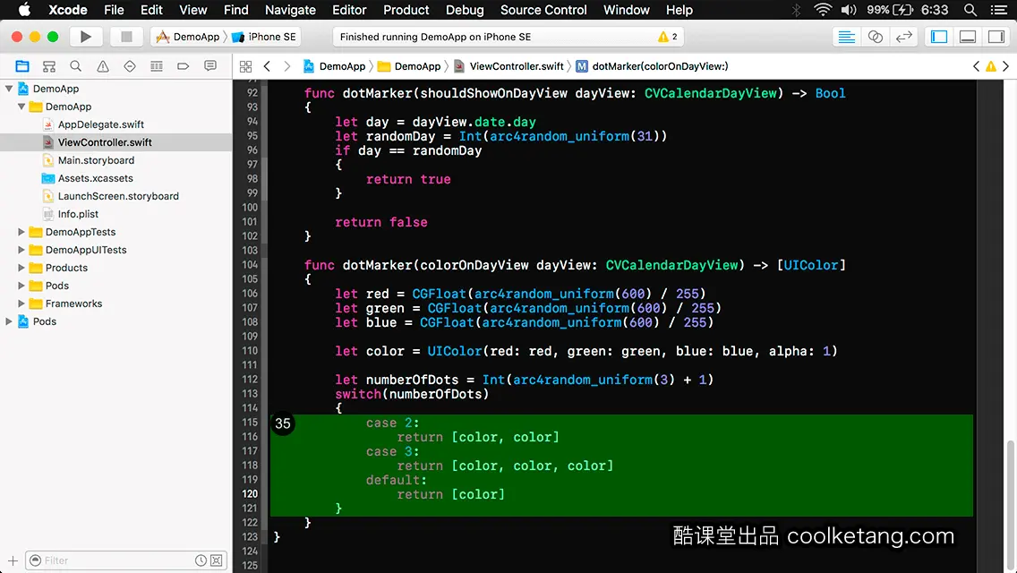
Task: Open the volume control menu
Action: 849,10
